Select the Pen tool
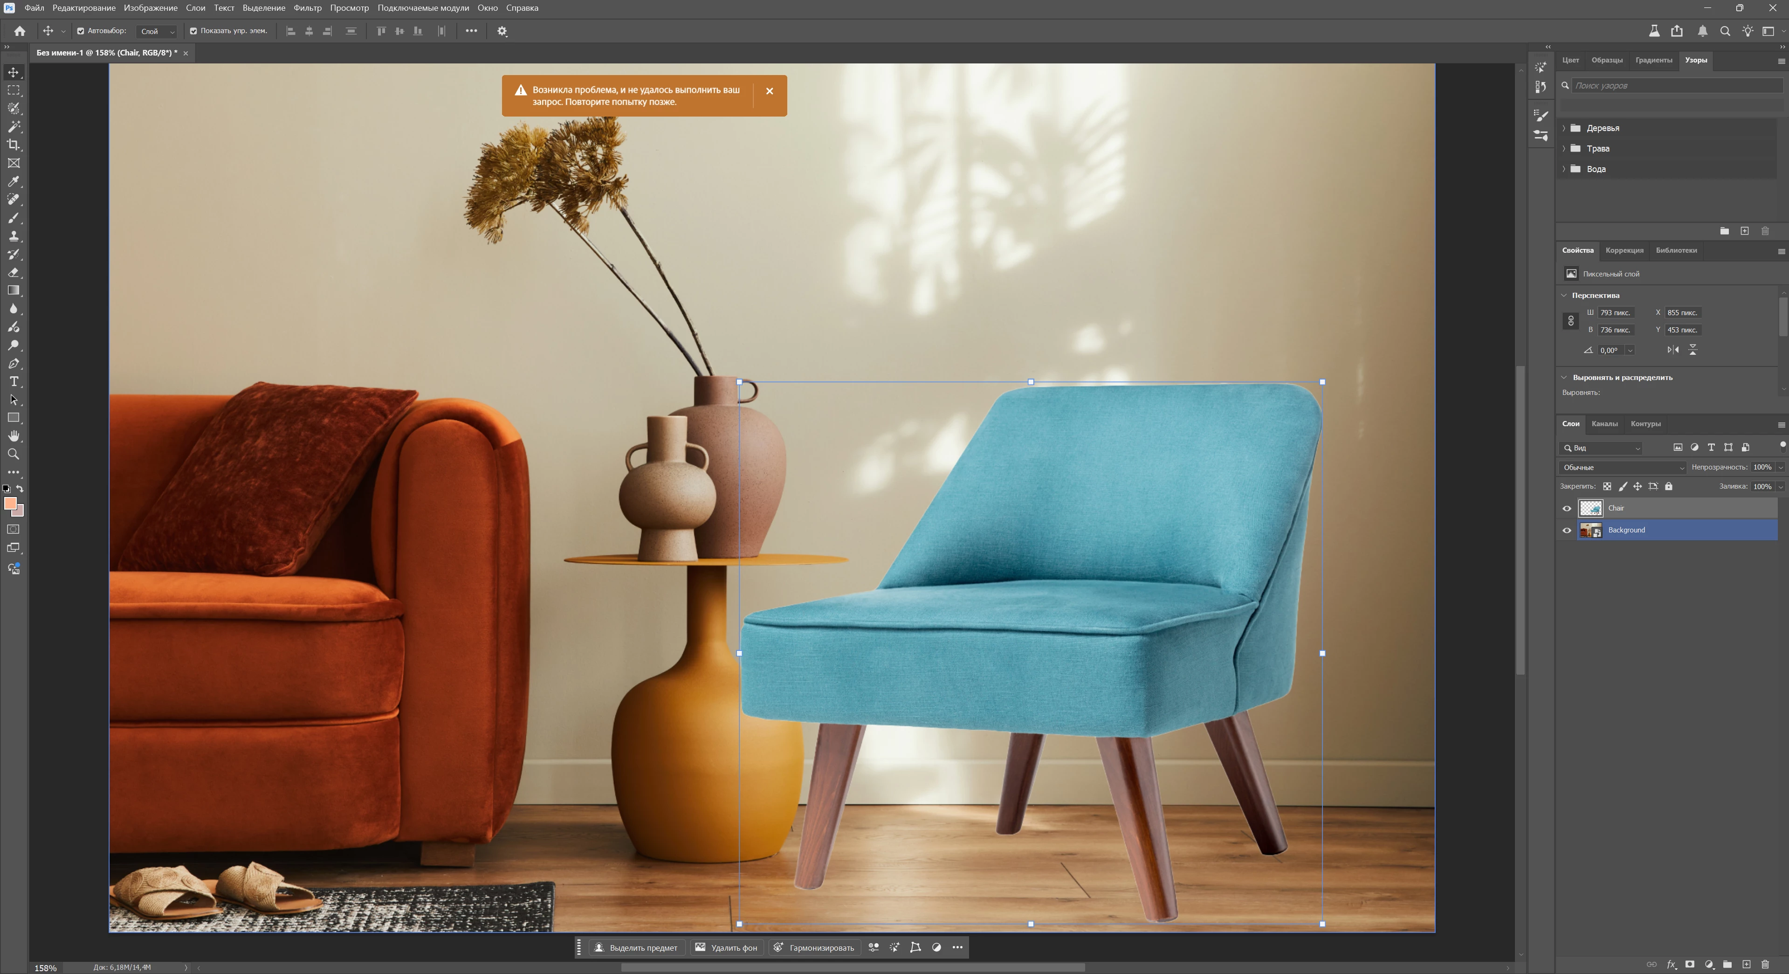The height and width of the screenshot is (974, 1789). [13, 363]
